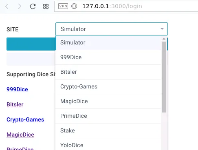Click the teal login button

pyautogui.click(x=31, y=44)
